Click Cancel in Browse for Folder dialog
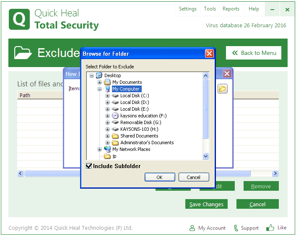The width and height of the screenshot is (296, 236). point(193,177)
